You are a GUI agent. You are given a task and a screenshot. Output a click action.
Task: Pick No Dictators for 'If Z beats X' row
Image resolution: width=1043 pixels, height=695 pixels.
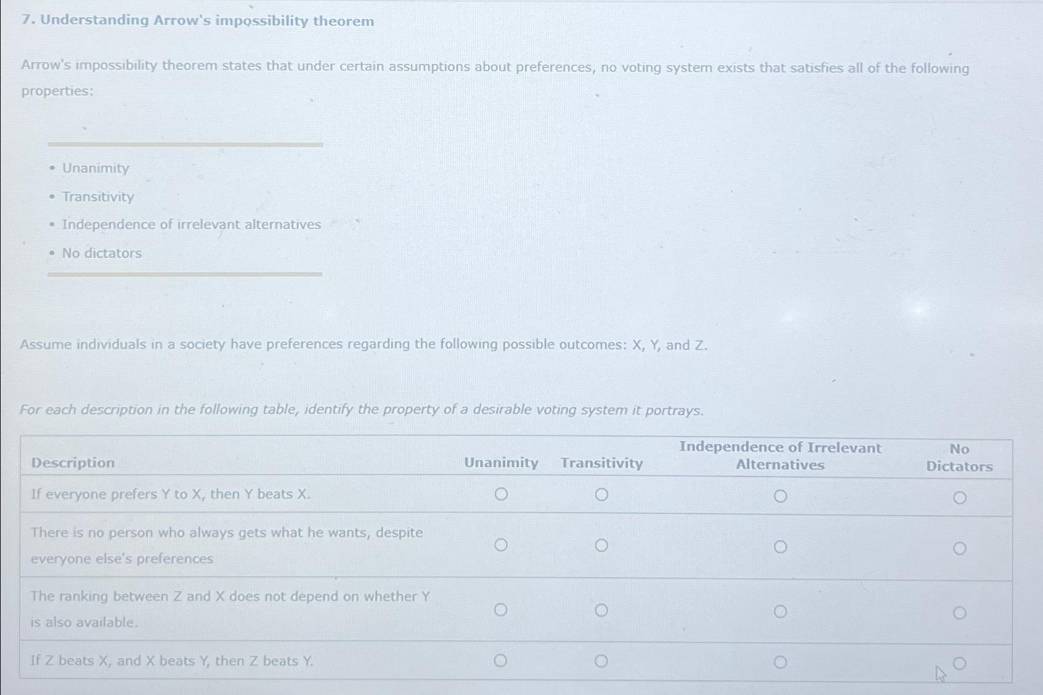pos(960,663)
